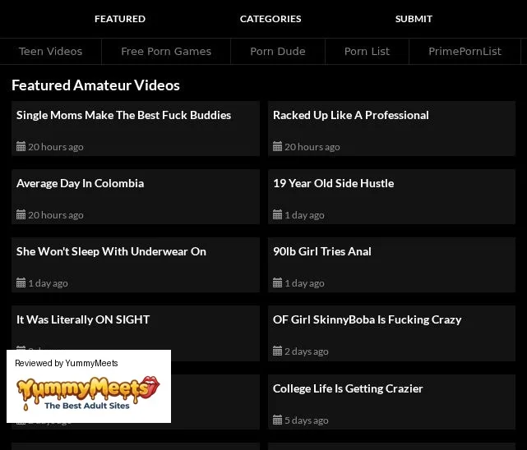Click 'Reviewed by YummyMeets' text
527x450 pixels.
point(67,363)
